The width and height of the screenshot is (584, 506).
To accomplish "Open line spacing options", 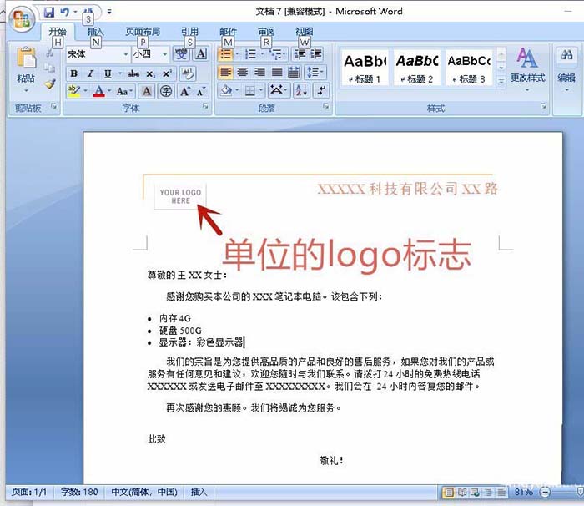I will pyautogui.click(x=315, y=72).
